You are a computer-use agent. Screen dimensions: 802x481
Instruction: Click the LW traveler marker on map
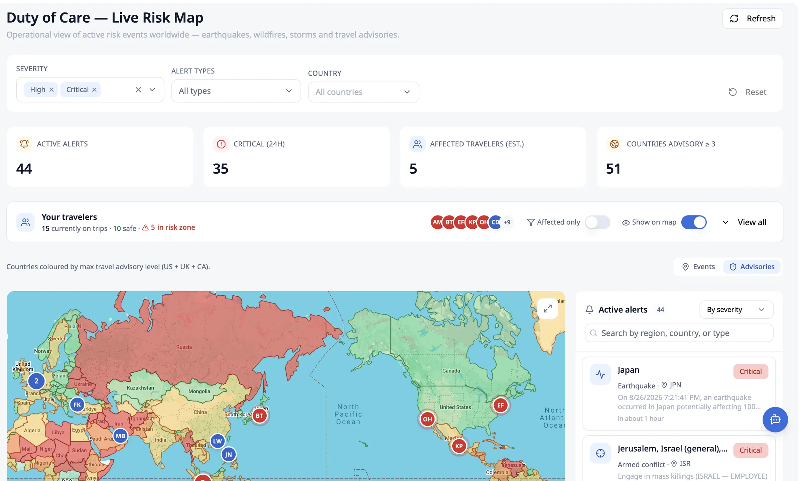(x=218, y=441)
